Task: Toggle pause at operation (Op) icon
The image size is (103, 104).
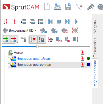Action: click(x=68, y=40)
